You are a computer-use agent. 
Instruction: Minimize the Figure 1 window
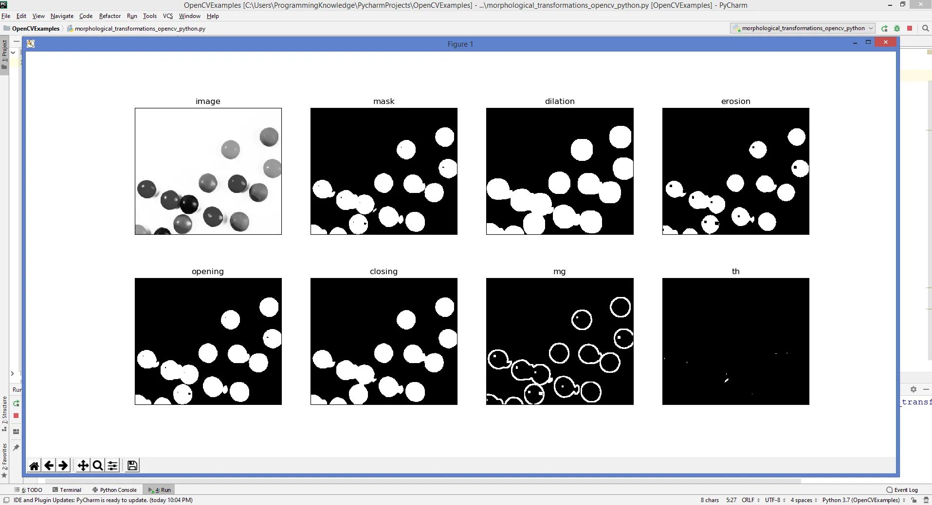pyautogui.click(x=855, y=43)
